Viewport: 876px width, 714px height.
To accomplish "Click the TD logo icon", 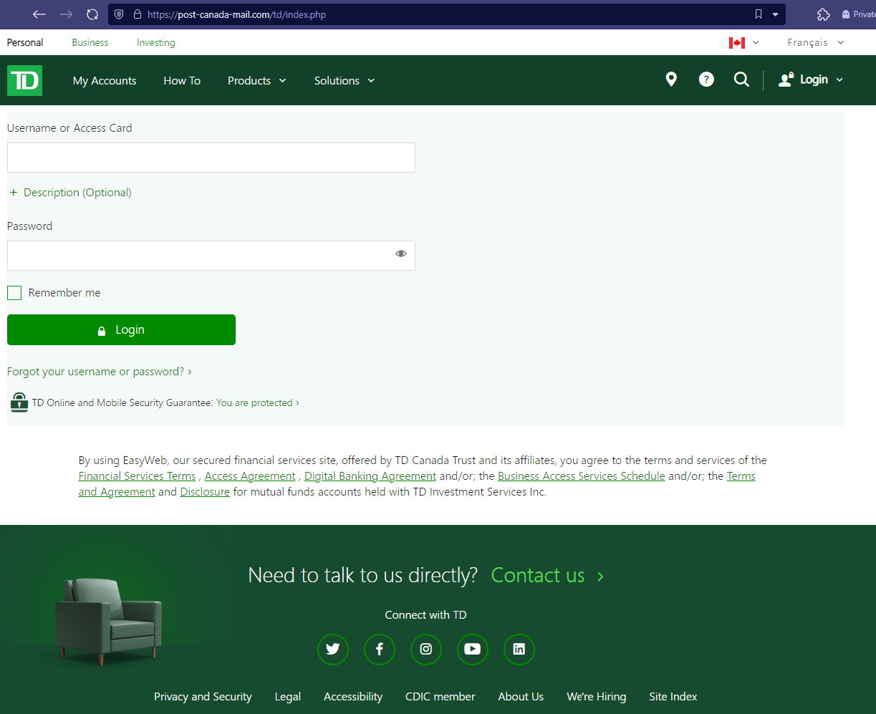I will click(x=24, y=80).
